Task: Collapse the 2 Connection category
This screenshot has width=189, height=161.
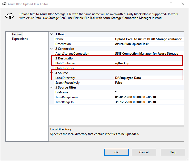Action: (x=52, y=49)
